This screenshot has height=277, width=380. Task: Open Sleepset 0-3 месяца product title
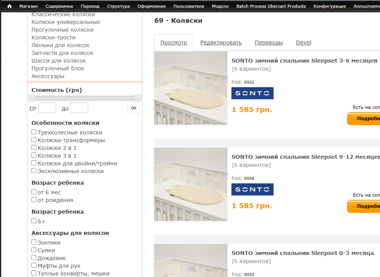click(303, 253)
